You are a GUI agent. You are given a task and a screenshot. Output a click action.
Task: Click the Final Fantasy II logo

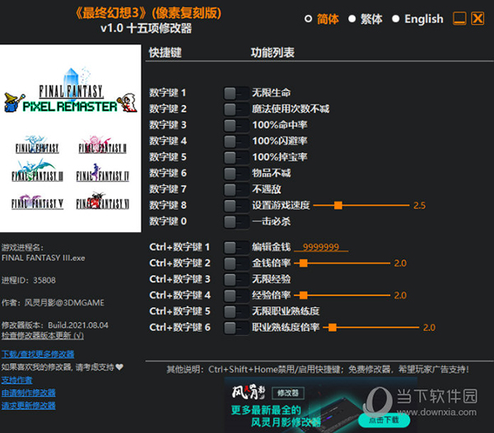[102, 145]
